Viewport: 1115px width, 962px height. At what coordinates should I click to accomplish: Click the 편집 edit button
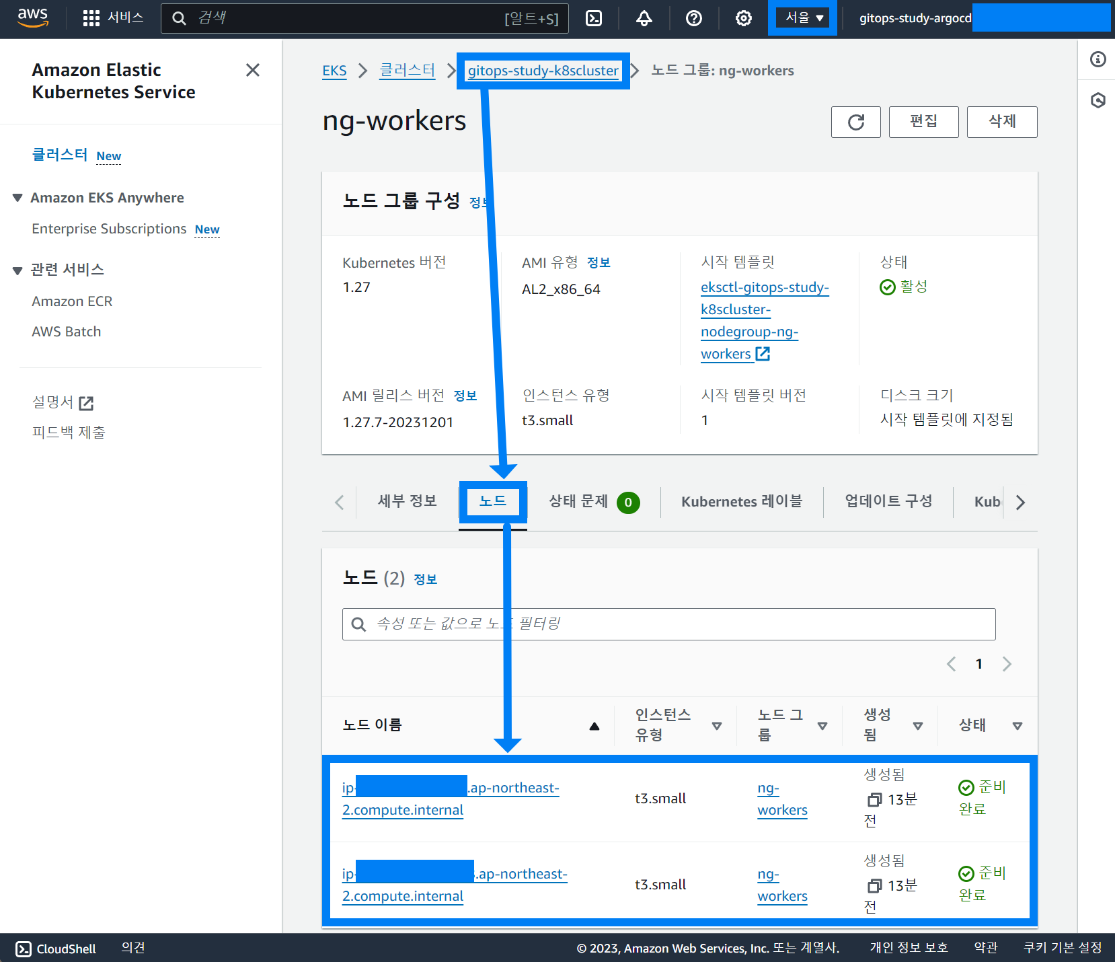(924, 122)
